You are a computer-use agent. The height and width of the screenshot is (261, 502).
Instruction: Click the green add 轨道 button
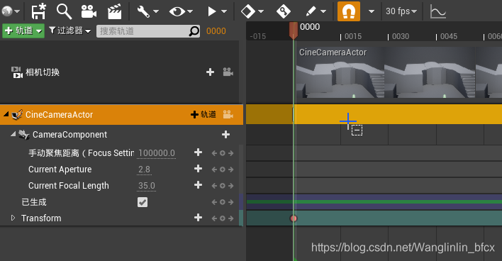click(x=23, y=30)
